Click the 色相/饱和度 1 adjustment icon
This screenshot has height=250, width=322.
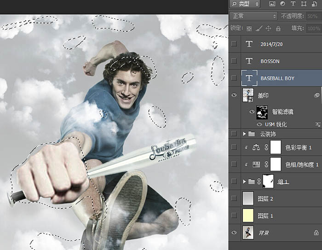pyautogui.click(x=256, y=164)
